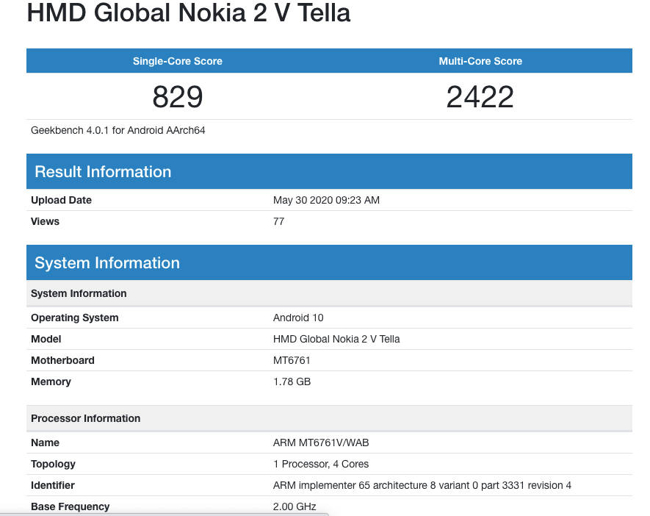
Task: Select the Single-Core Score header
Action: click(178, 61)
